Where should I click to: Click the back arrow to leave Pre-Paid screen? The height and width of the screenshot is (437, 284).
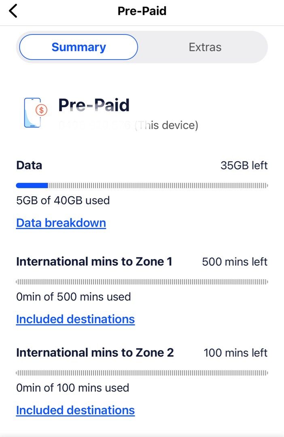click(x=12, y=11)
